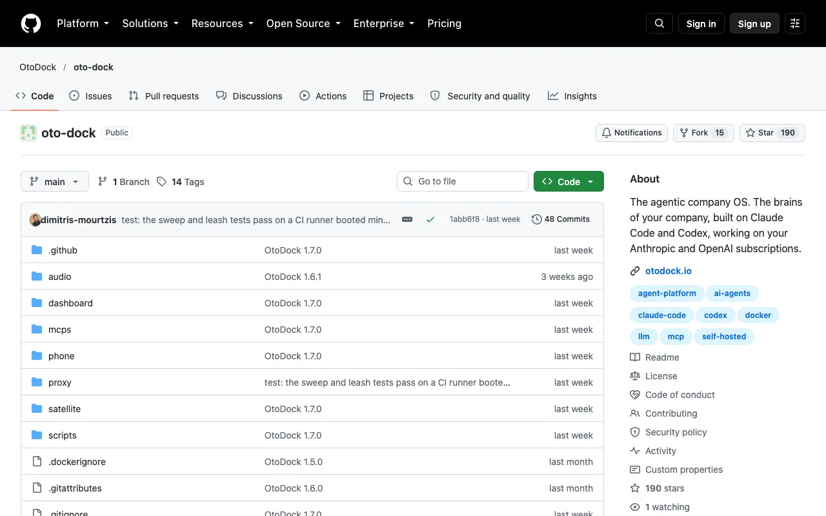Expand the Platform menu
Screen dimensions: 826x516
click(x=83, y=23)
